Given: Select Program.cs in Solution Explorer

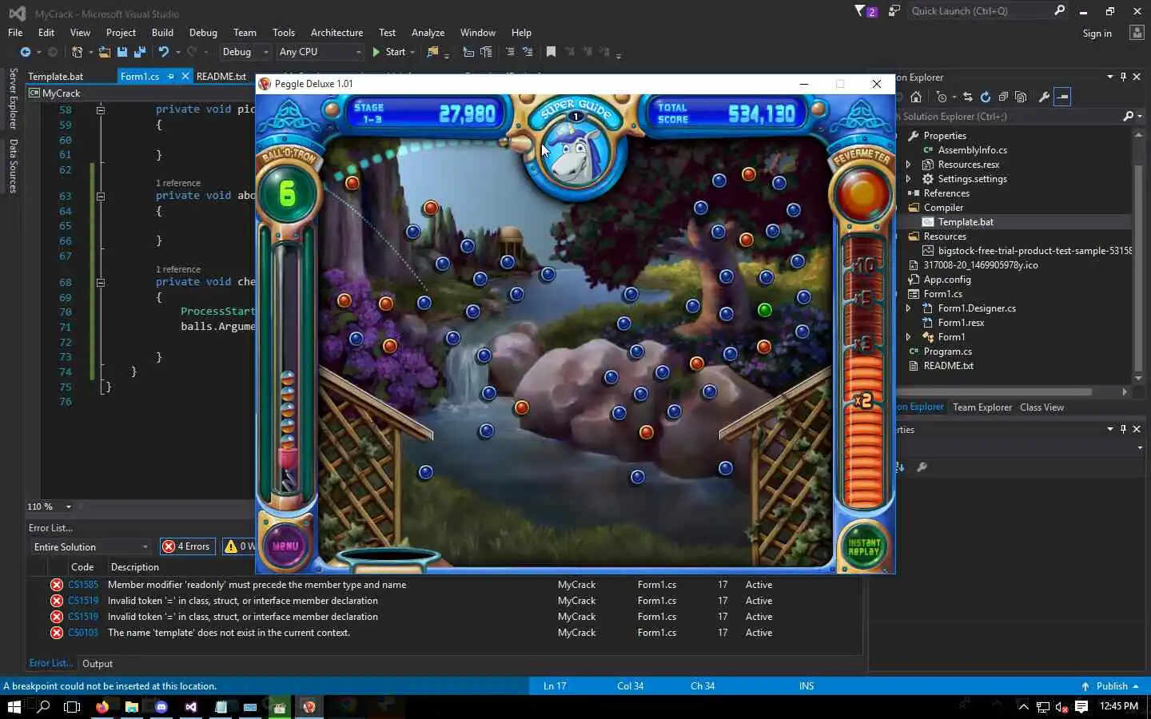Looking at the screenshot, I should coord(947,352).
